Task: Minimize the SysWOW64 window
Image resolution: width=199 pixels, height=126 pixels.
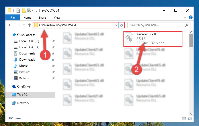Action: (x=164, y=11)
